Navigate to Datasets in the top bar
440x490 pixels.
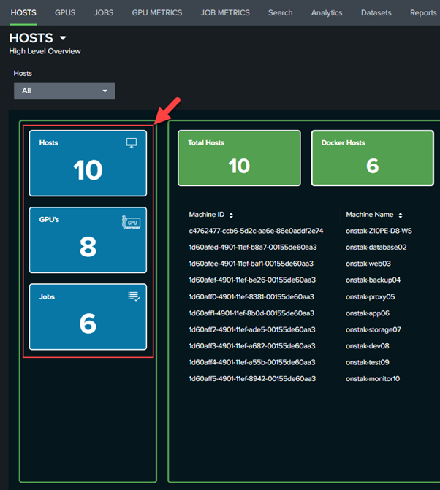pyautogui.click(x=376, y=12)
